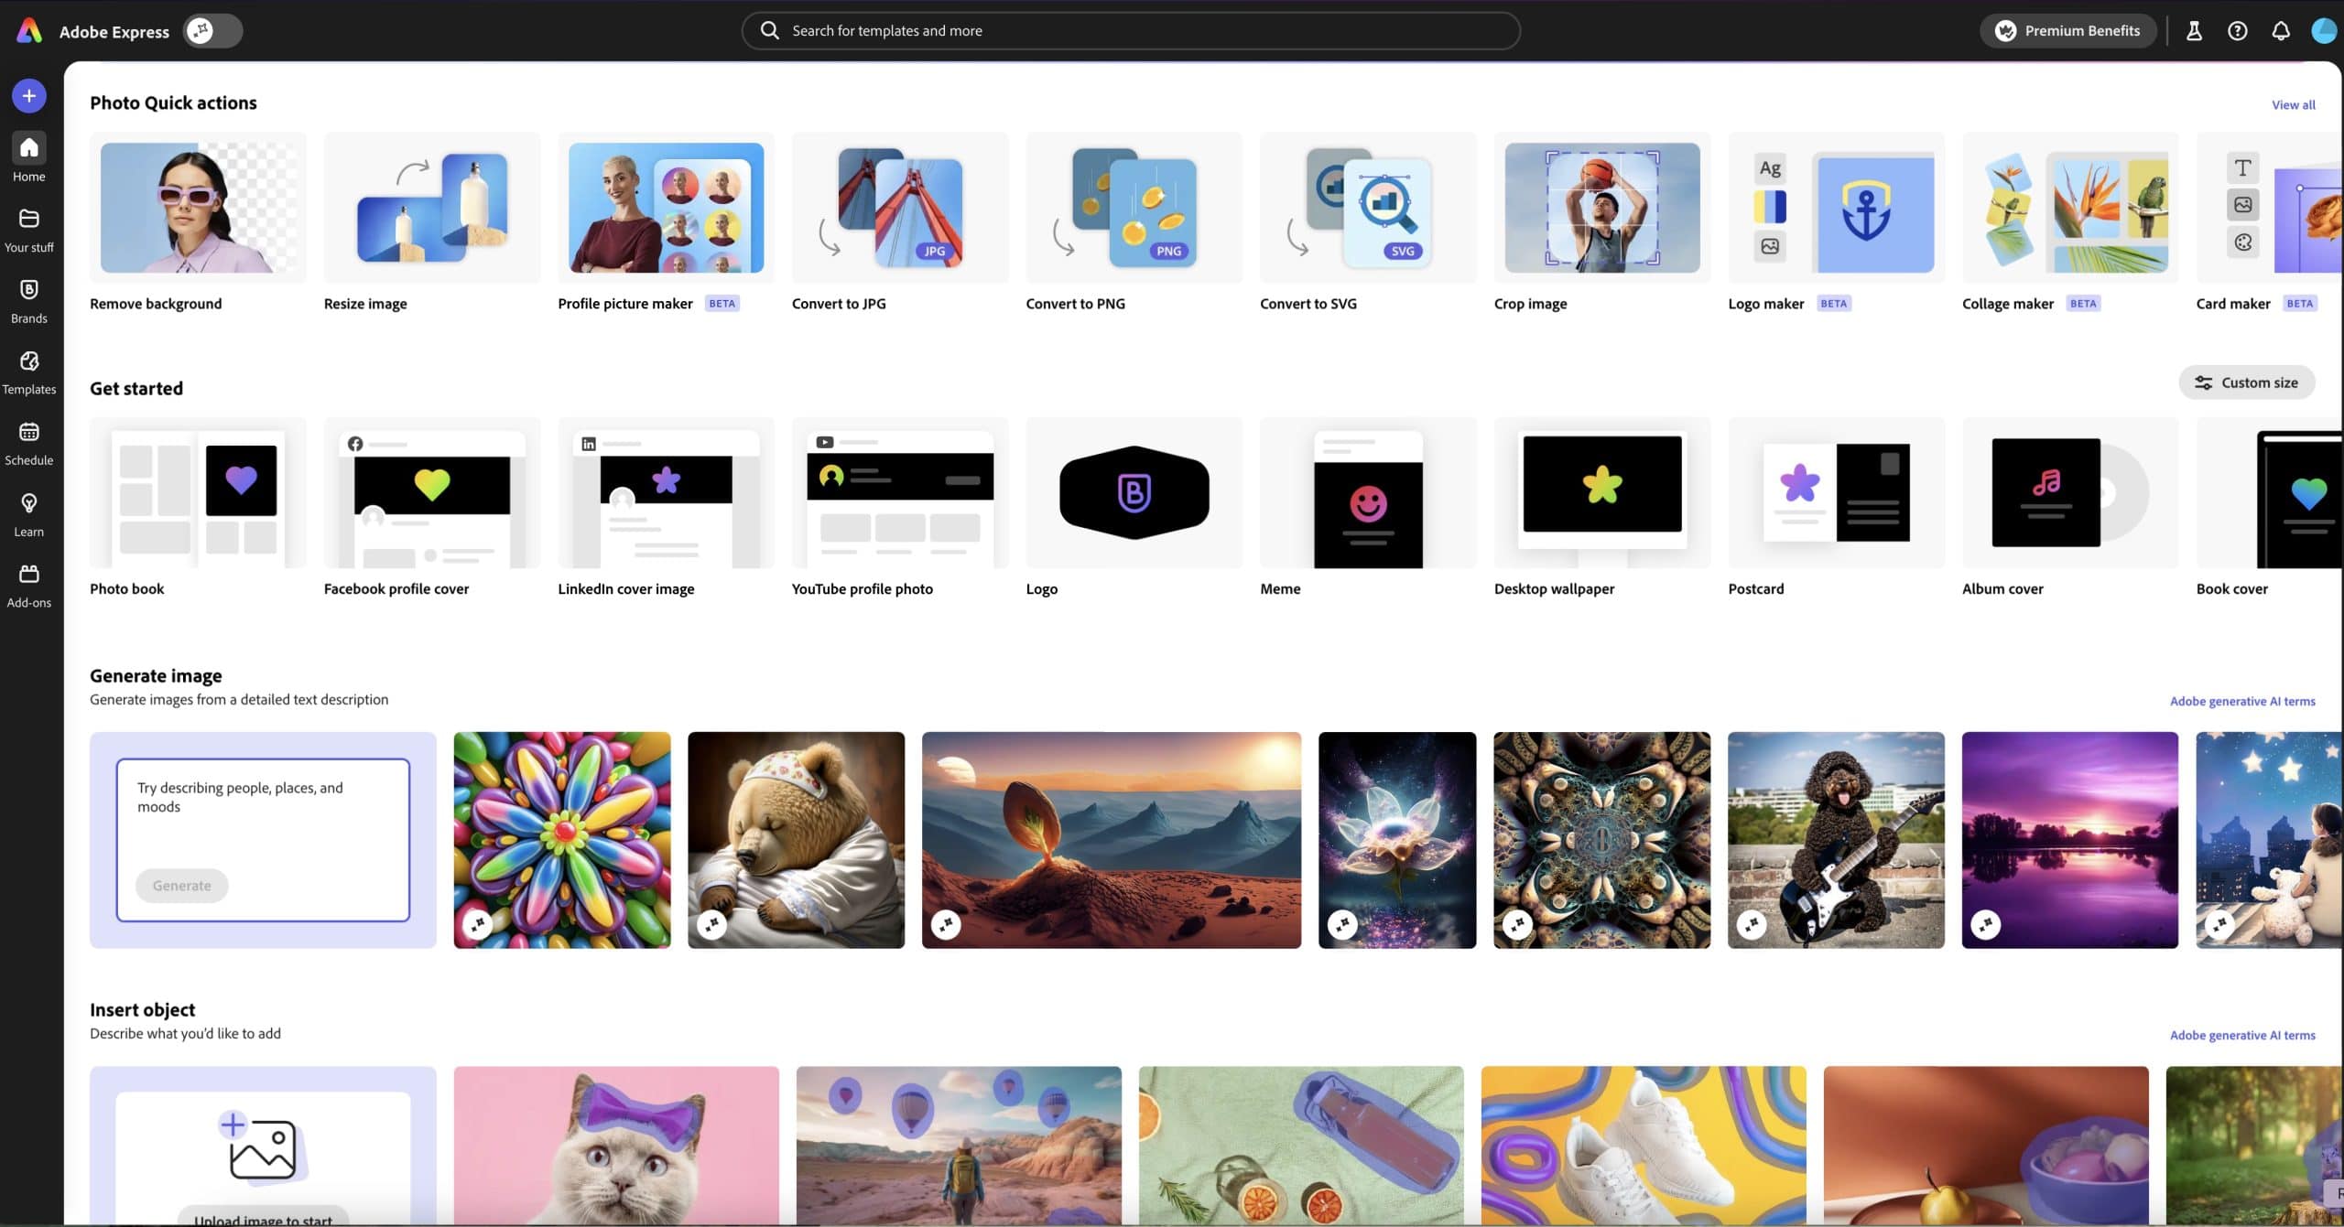Open the account menu via the profile avatar
This screenshot has width=2344, height=1227.
(x=2322, y=30)
